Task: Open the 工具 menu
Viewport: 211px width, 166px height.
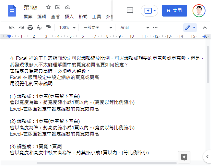Action: pyautogui.click(x=97, y=17)
